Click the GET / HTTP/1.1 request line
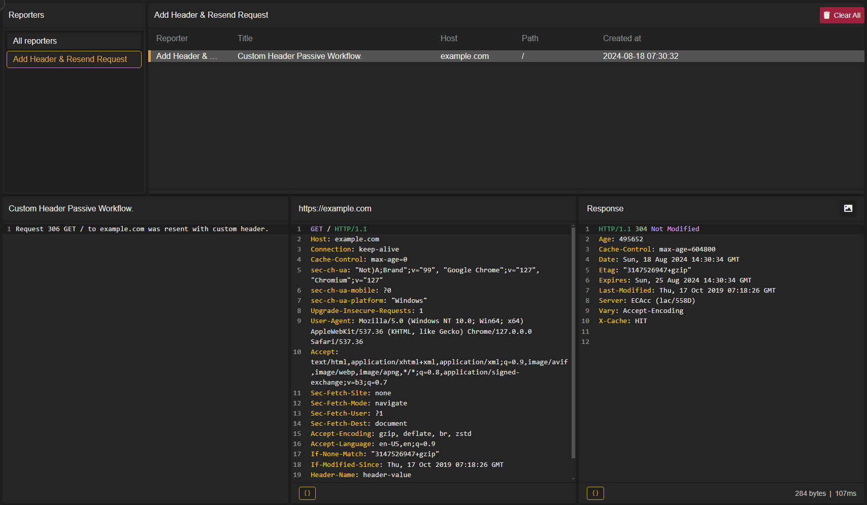The image size is (867, 505). 339,229
